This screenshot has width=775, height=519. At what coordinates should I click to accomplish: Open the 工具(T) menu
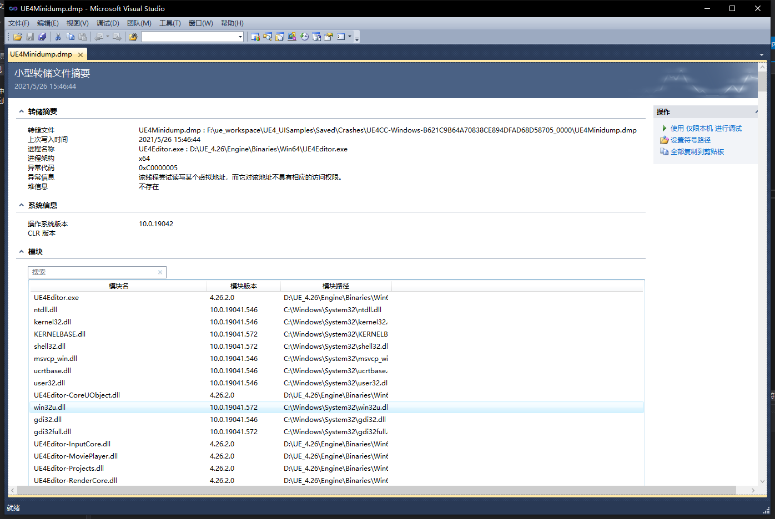[170, 23]
